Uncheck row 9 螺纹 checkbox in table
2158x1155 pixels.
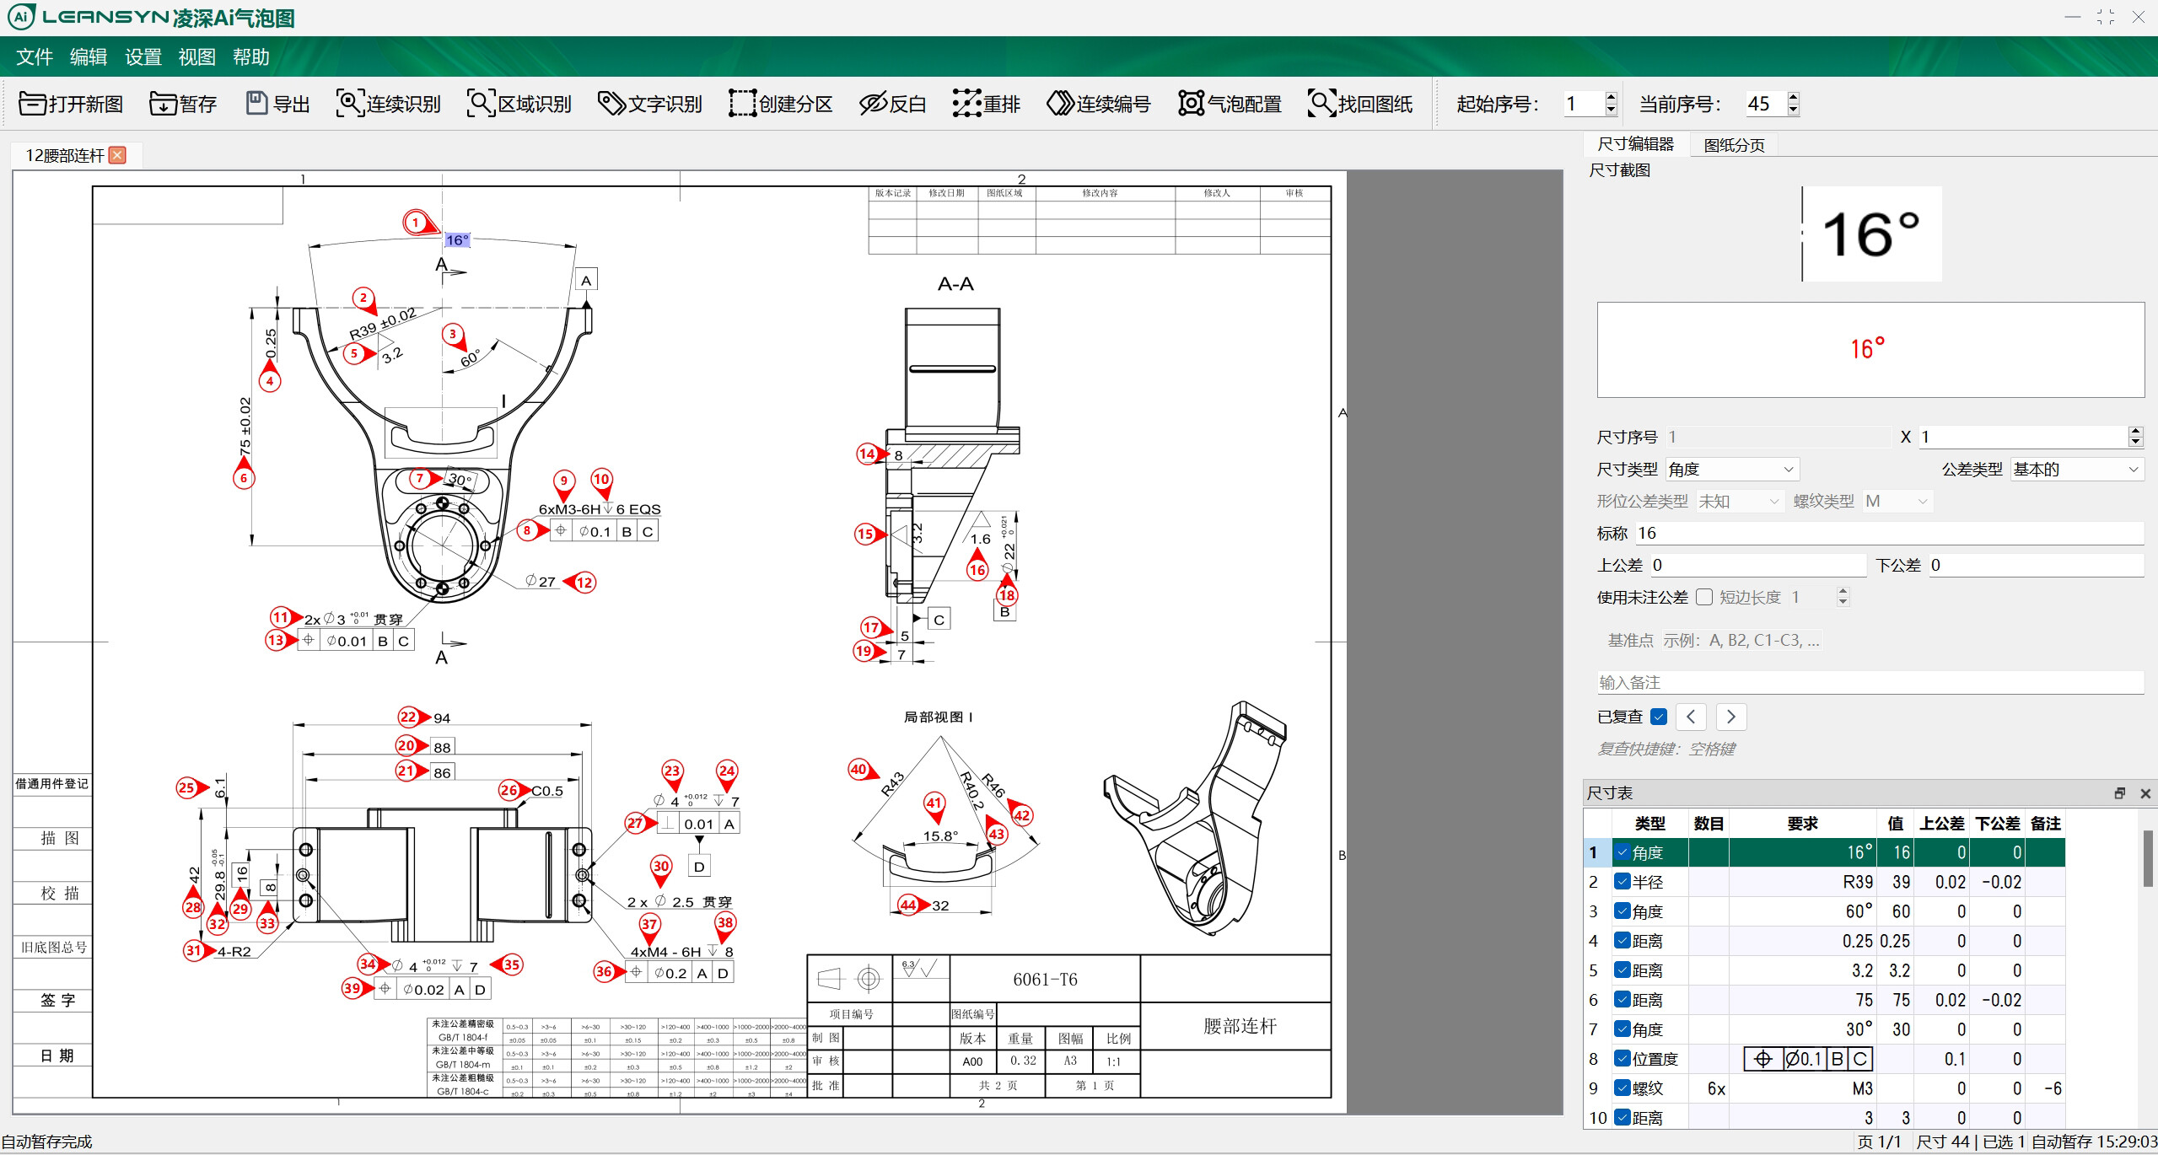coord(1623,1088)
